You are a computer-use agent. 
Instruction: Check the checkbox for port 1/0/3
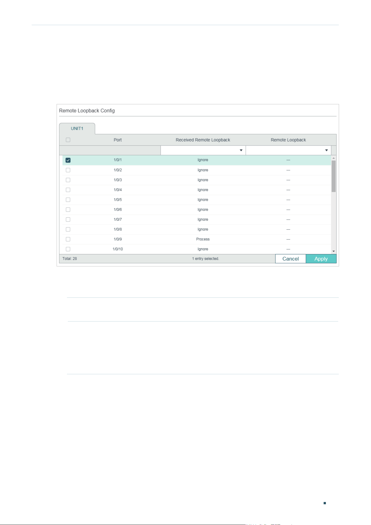pyautogui.click(x=68, y=180)
